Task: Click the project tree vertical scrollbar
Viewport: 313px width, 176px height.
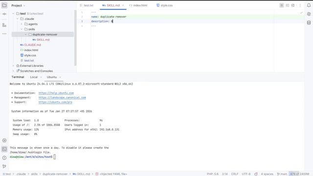Action: pyautogui.click(x=75, y=38)
